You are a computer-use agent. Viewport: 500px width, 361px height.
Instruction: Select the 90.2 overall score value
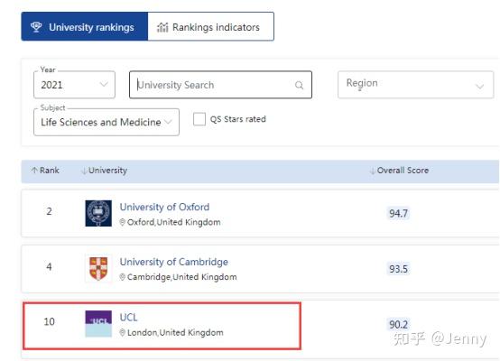point(398,324)
